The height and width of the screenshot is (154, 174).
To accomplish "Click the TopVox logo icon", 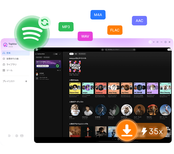I will pyautogui.click(x=5, y=45).
